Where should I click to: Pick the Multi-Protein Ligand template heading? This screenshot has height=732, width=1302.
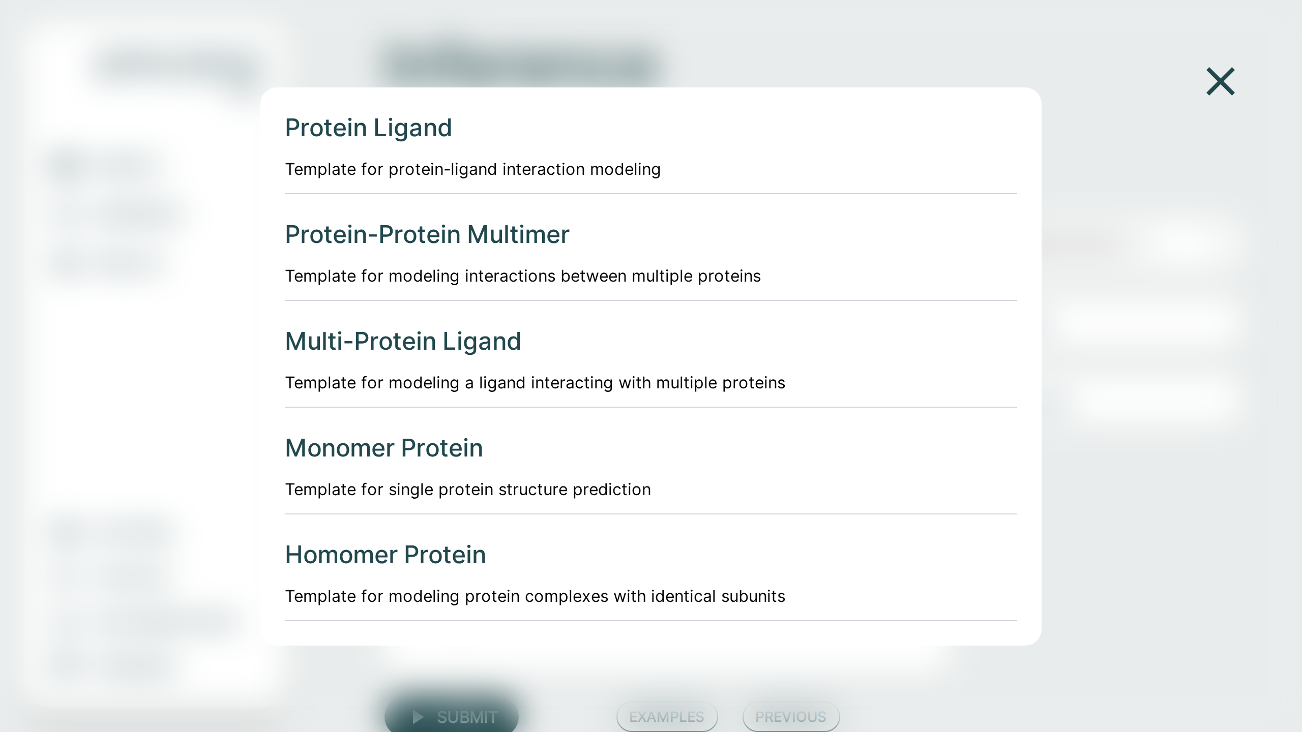pos(403,341)
